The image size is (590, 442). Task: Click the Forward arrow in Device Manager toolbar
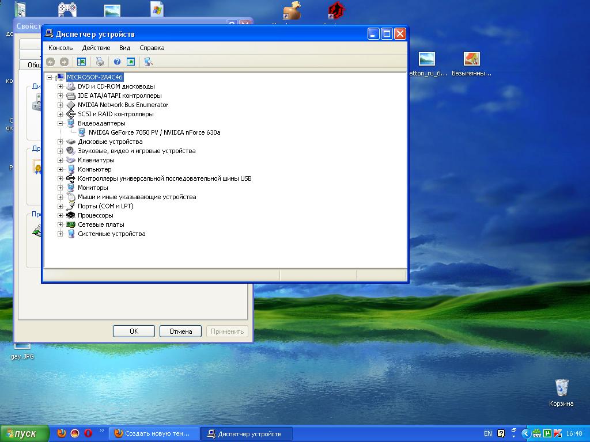pos(65,62)
